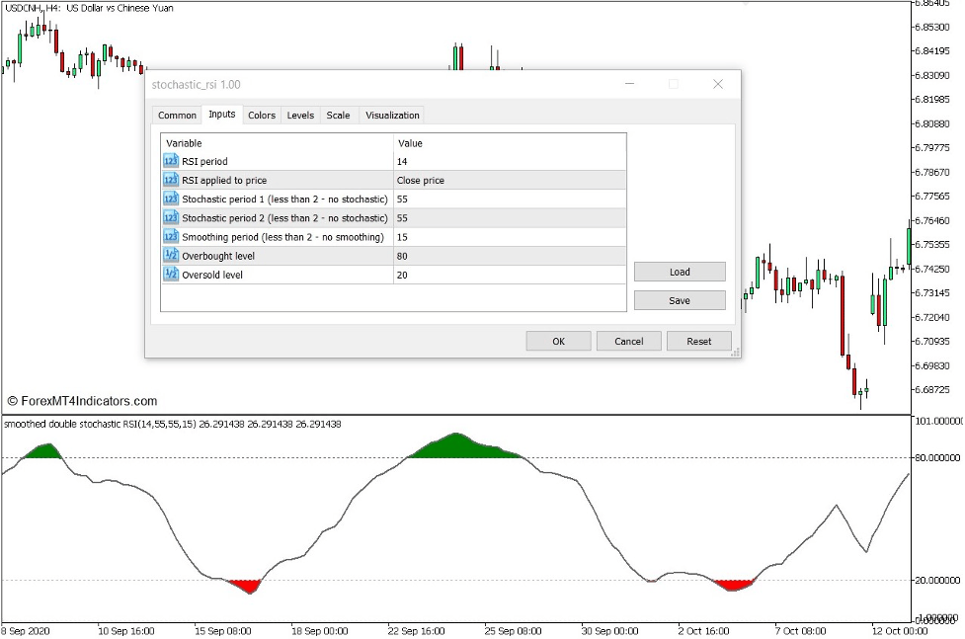Viewport: 965px width, 639px height.
Task: Click the fraction icon beside Oversold level
Action: click(x=169, y=274)
